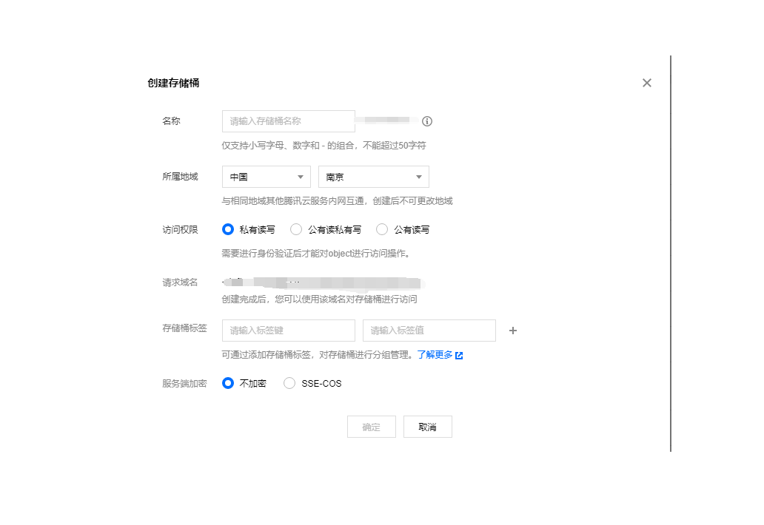Viewport: 764px width, 525px height.
Task: Open the 中国 country dropdown
Action: coord(266,177)
